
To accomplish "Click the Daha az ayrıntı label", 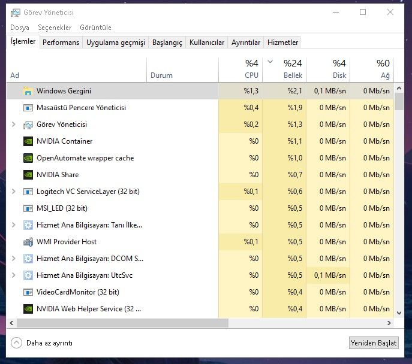I will 49,343.
